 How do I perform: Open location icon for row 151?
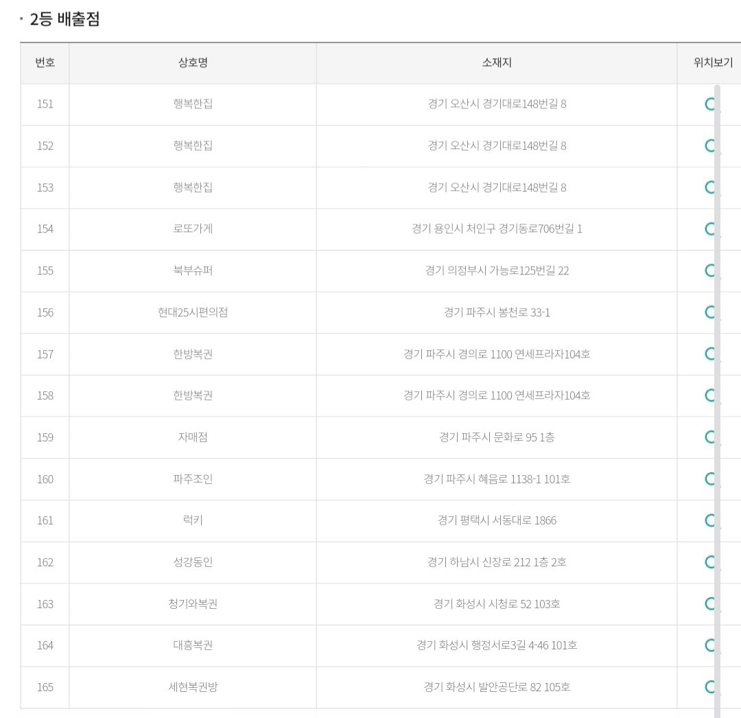point(710,104)
